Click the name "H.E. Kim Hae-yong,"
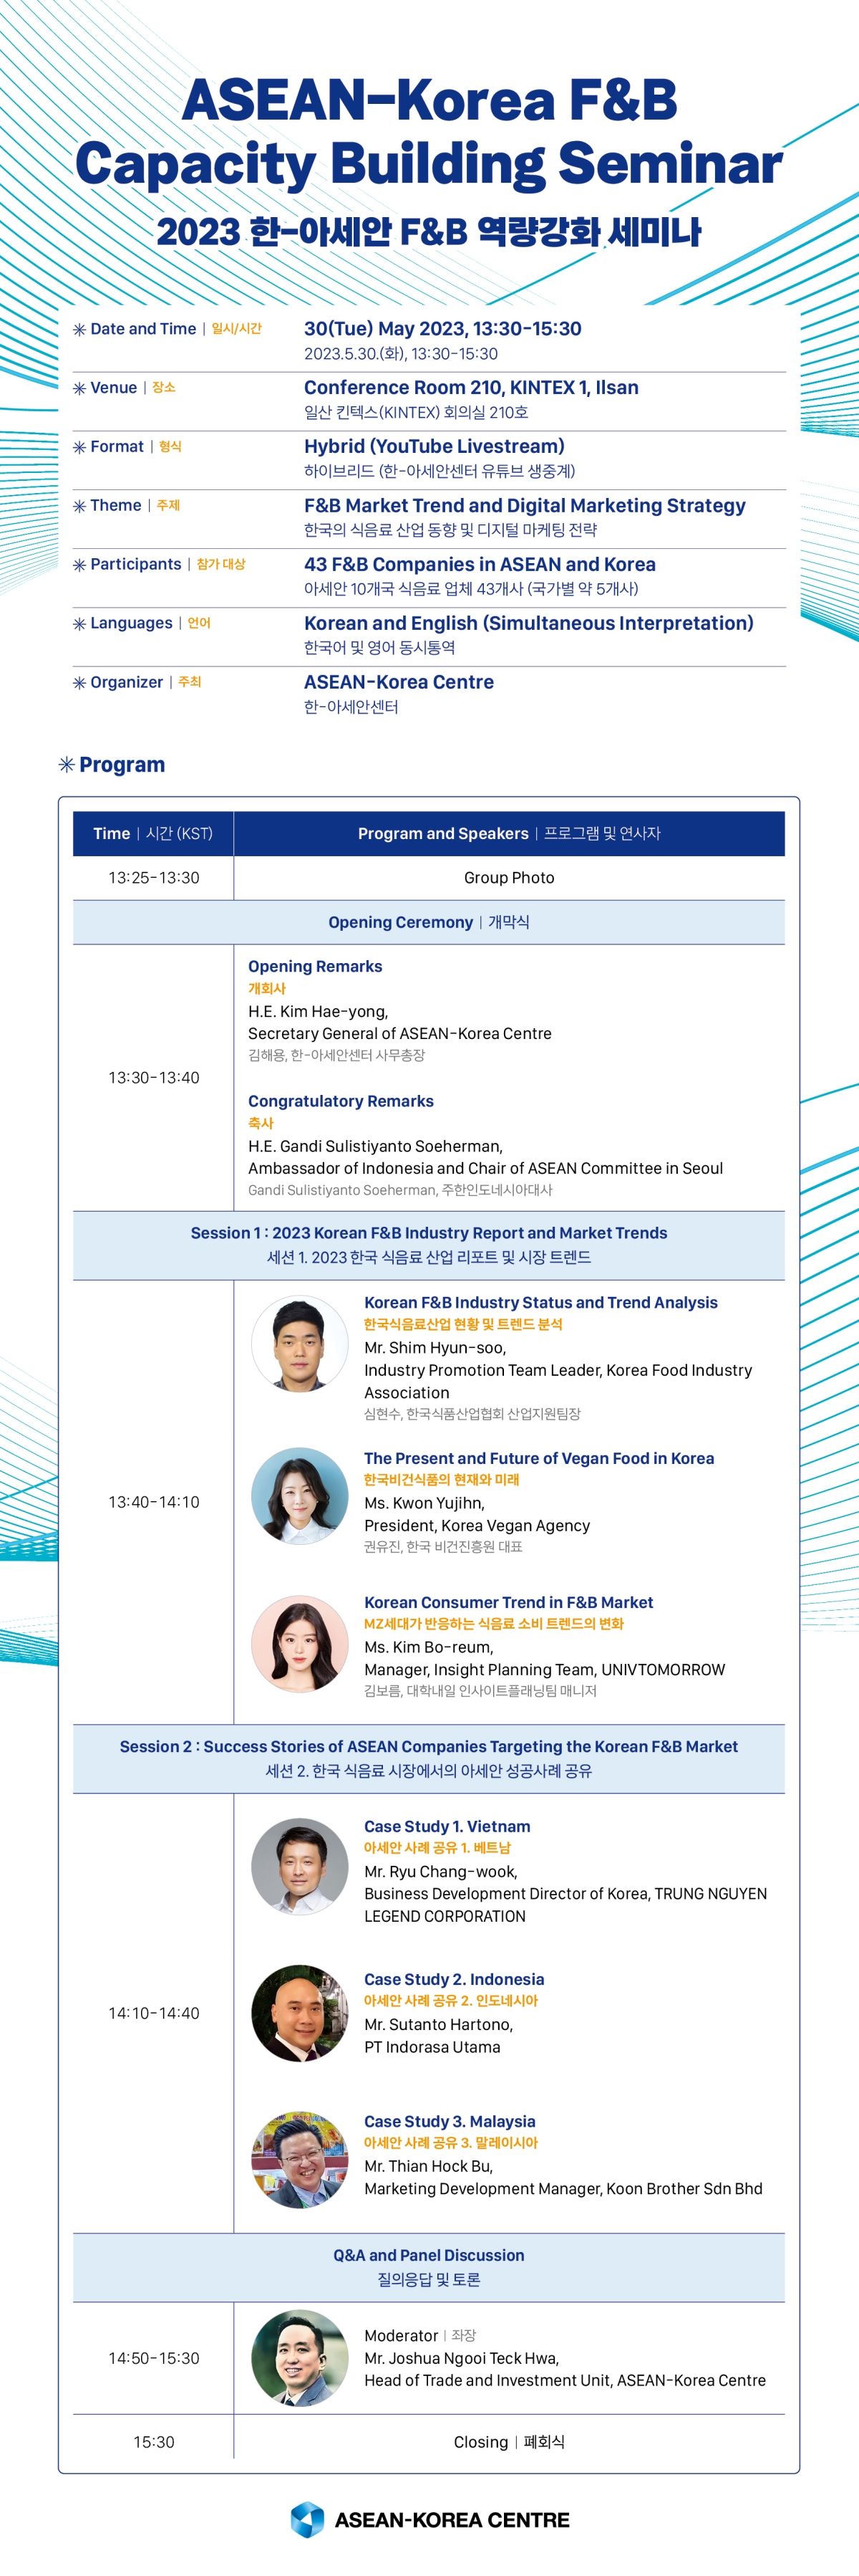Viewport: 859px width, 2576px height. pyautogui.click(x=318, y=1011)
